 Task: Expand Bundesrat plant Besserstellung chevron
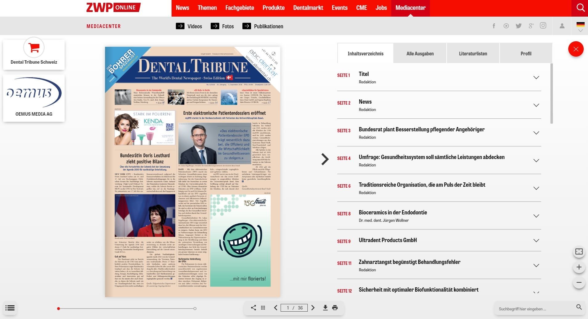pos(536,133)
